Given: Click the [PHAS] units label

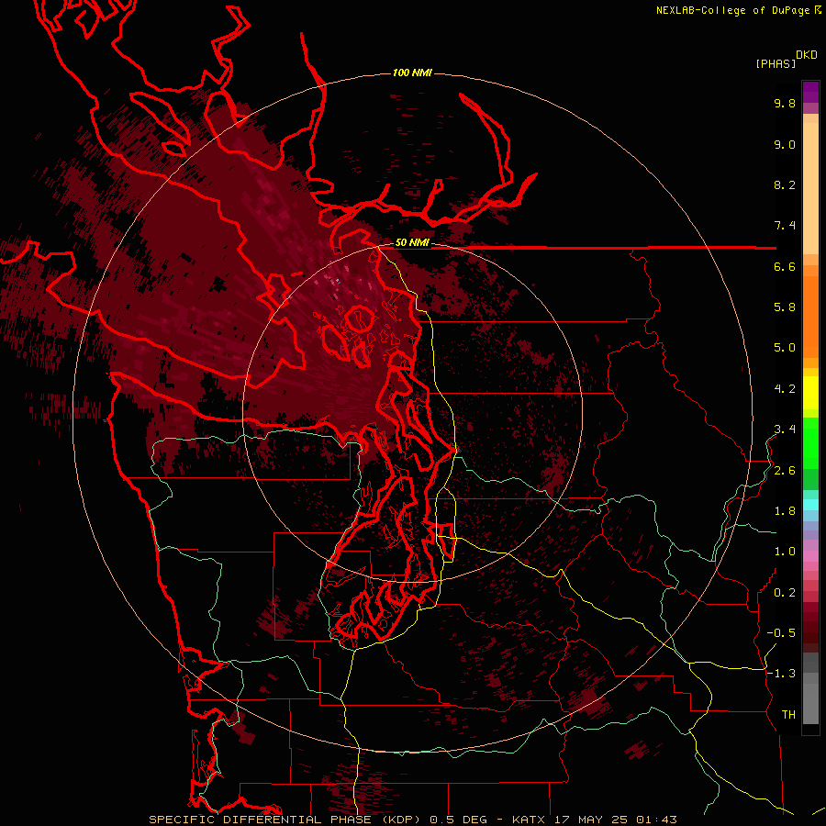Looking at the screenshot, I should pyautogui.click(x=776, y=63).
